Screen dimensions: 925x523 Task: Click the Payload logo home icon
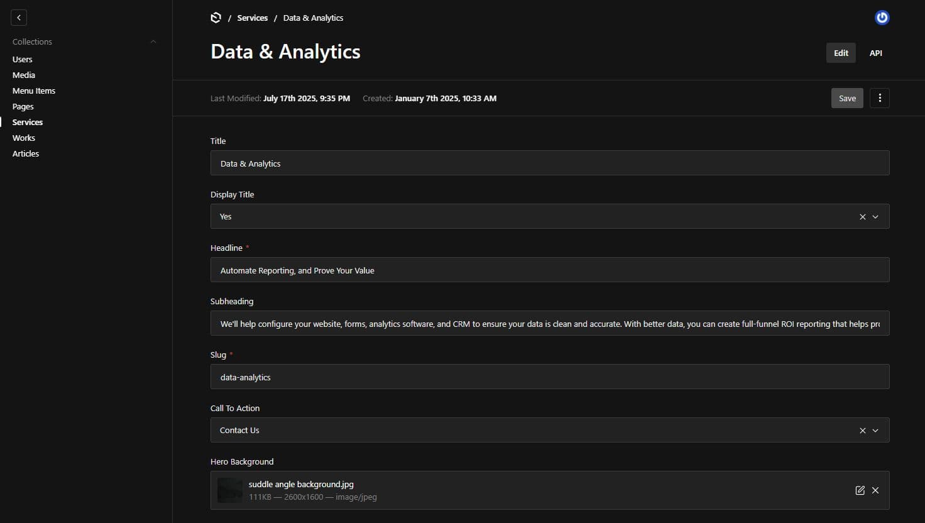(216, 18)
